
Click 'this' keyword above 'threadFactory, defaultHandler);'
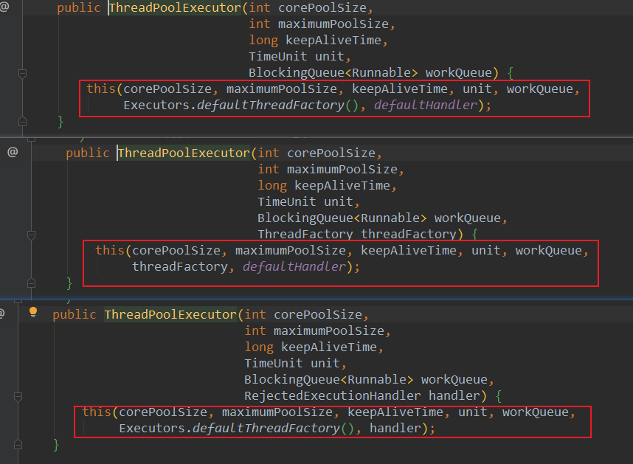[x=110, y=250]
